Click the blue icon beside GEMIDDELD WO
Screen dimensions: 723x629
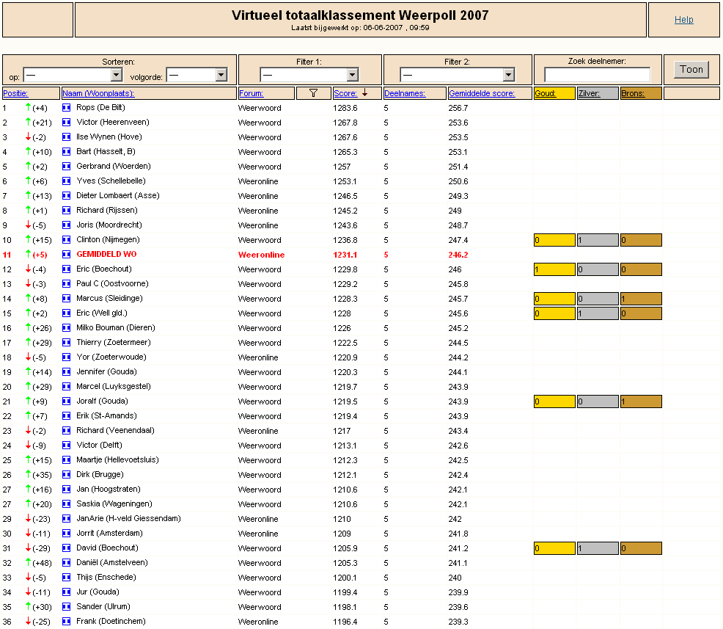pyautogui.click(x=67, y=254)
